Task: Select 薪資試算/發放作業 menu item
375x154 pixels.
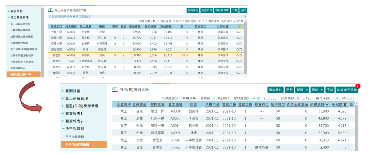Action: coord(23,74)
